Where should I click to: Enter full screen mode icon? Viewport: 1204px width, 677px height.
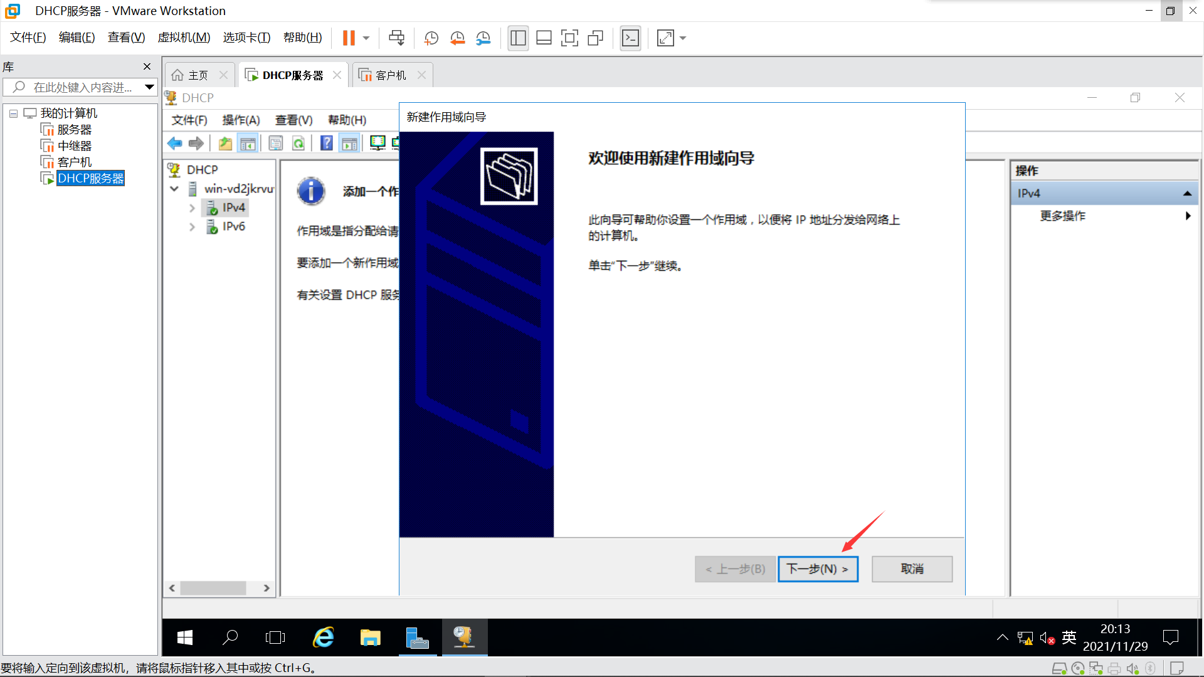[x=569, y=38]
